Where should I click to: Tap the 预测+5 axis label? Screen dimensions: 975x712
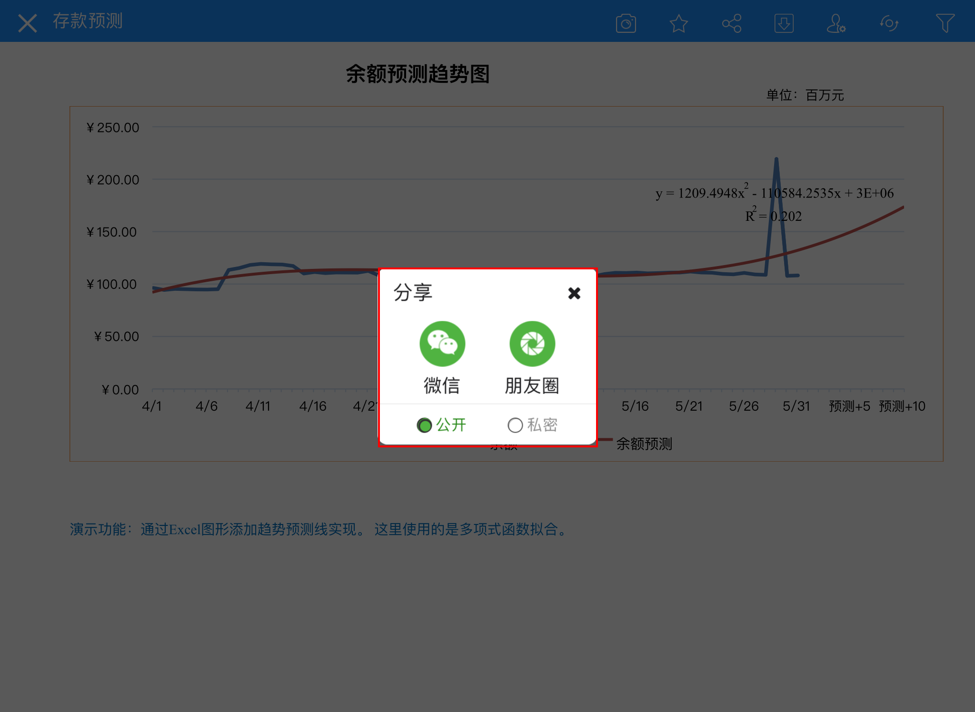(849, 406)
